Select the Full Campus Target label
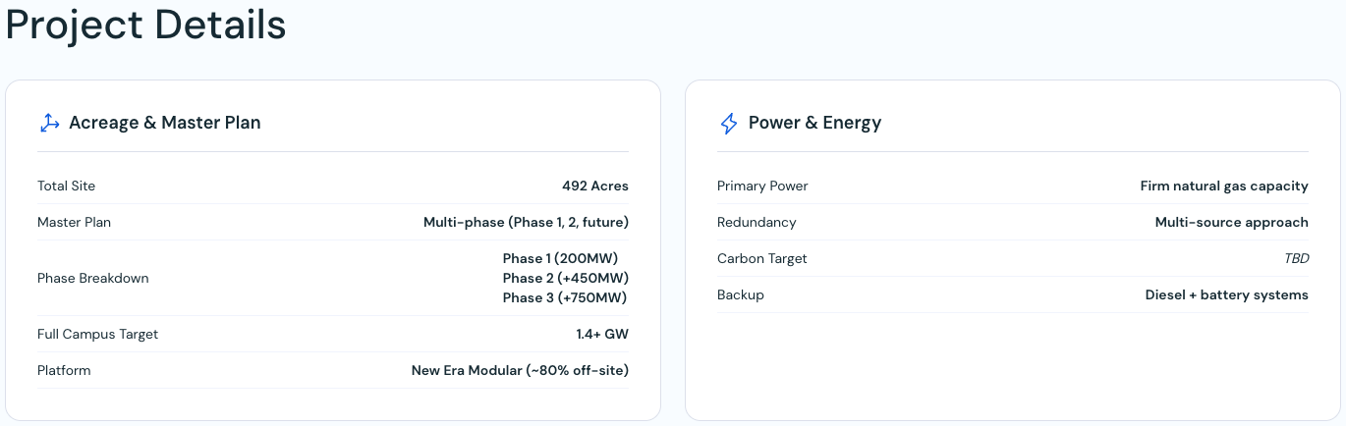Image resolution: width=1346 pixels, height=426 pixels. click(x=98, y=334)
